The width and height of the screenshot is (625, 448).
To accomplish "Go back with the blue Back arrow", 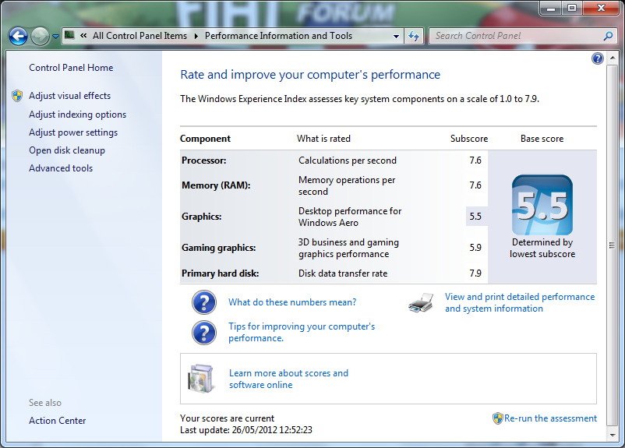I will [18, 37].
